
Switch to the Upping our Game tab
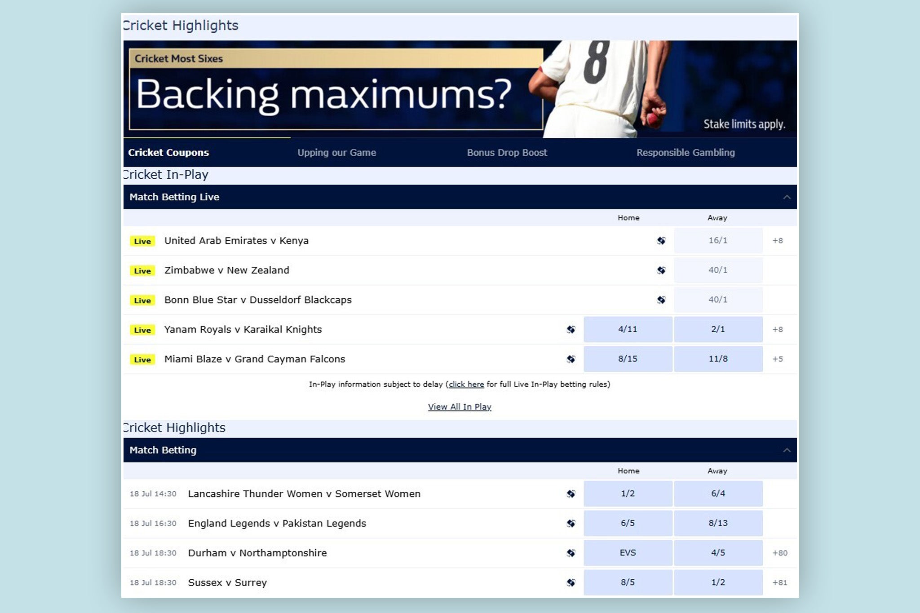click(336, 153)
